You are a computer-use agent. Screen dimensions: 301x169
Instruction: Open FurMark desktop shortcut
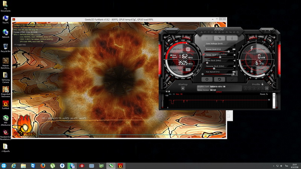tap(5, 105)
